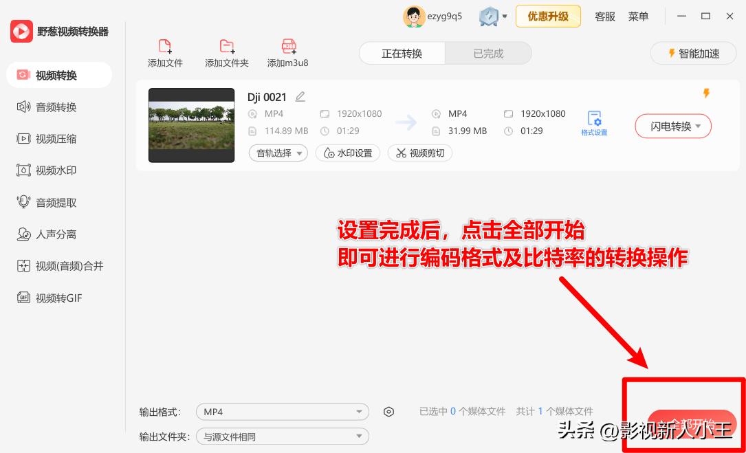Switch to the 已完成 tab
The width and height of the screenshot is (746, 453).
(x=488, y=54)
